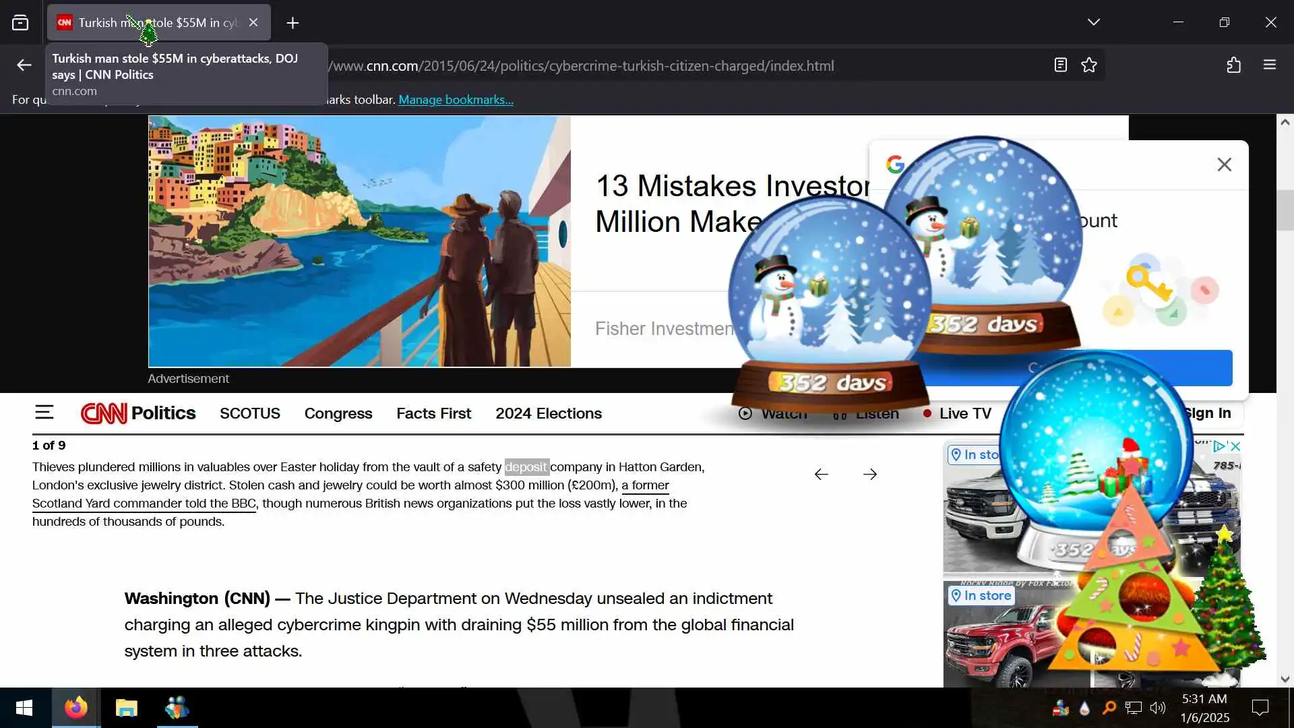Open the Firefox application menu

click(x=1270, y=65)
